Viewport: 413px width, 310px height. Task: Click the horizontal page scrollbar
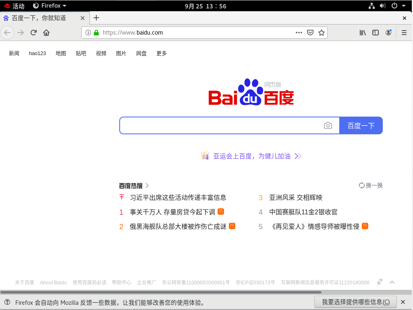[161, 292]
